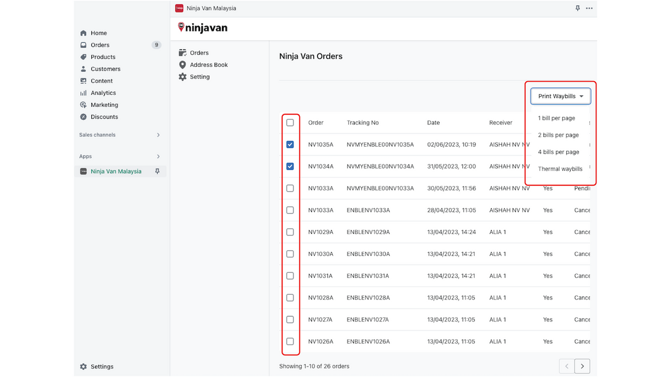Image resolution: width=671 pixels, height=377 pixels.
Task: Select 2 bills per page option
Action: click(x=558, y=135)
